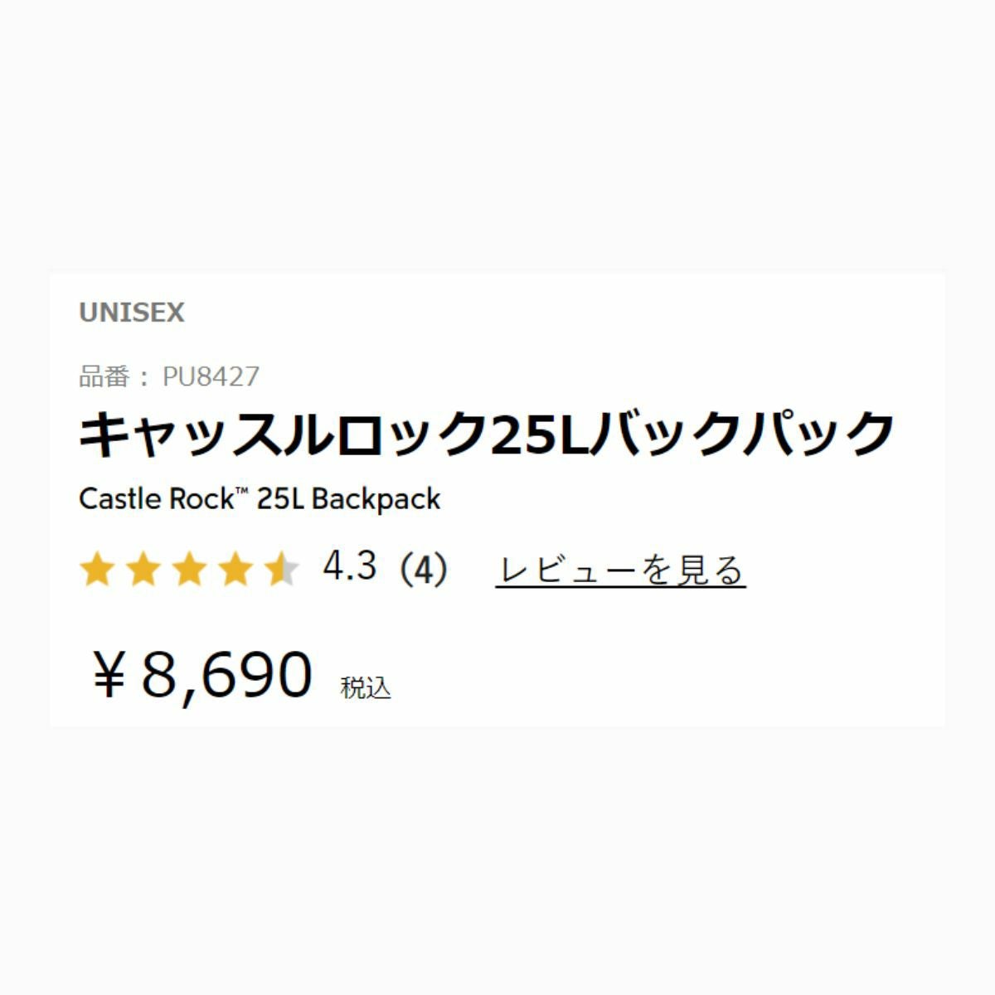Click the fourth gold rating star
This screenshot has width=995, height=995.
[x=235, y=570]
